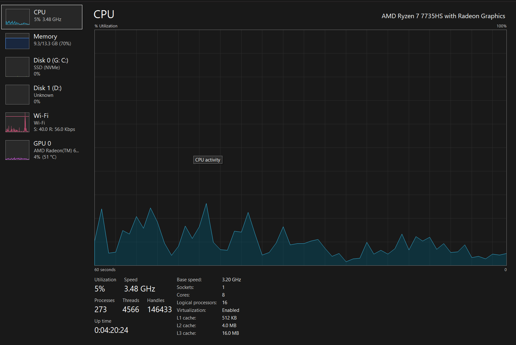This screenshot has width=516, height=345.
Task: Open the Memory performance thumbnail
Action: pyautogui.click(x=18, y=41)
